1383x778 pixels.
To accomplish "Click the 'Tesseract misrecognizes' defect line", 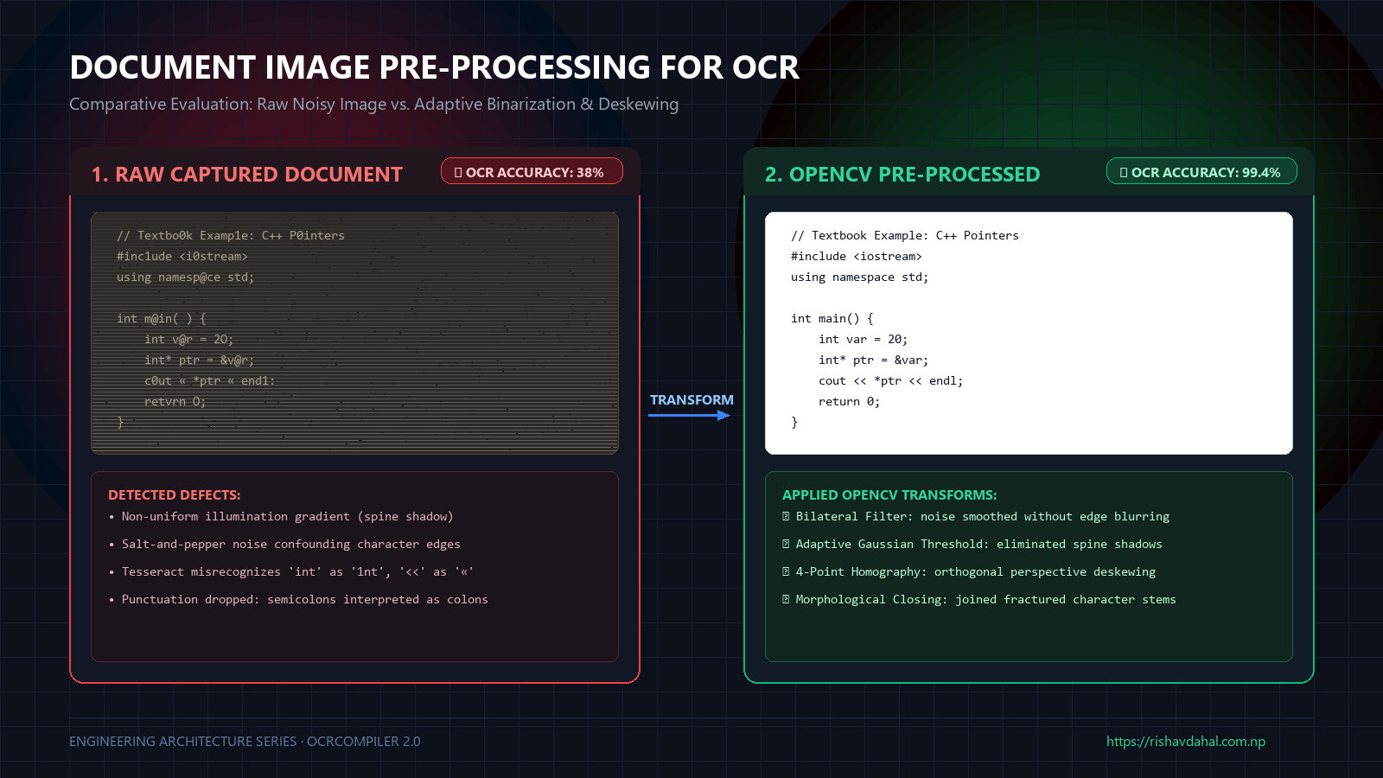I will point(291,571).
